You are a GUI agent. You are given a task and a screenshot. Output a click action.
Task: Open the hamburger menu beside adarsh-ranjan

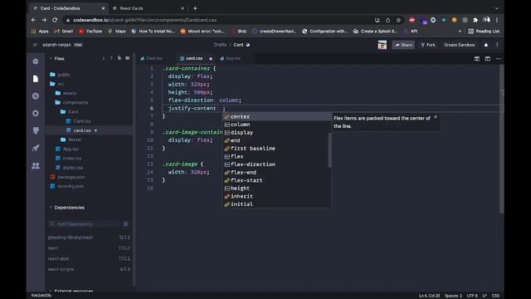pos(35,45)
